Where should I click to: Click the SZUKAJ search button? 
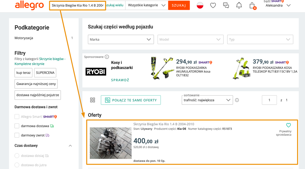pyautogui.click(x=179, y=5)
